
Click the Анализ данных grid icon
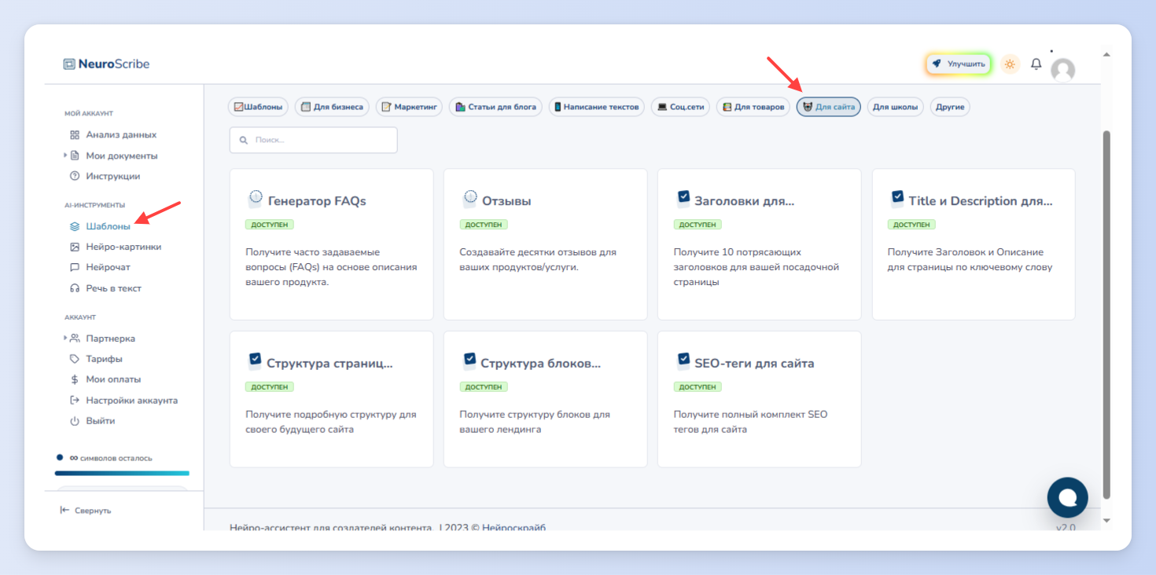[75, 135]
